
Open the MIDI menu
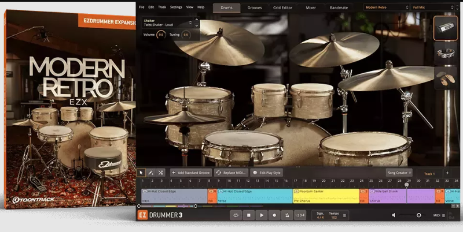(x=439, y=215)
